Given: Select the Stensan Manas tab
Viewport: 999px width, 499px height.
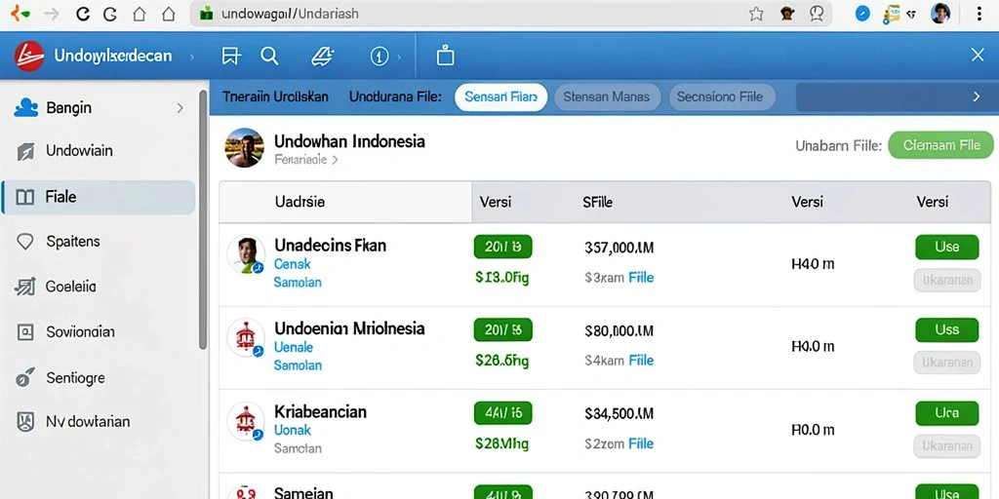Looking at the screenshot, I should [x=606, y=96].
